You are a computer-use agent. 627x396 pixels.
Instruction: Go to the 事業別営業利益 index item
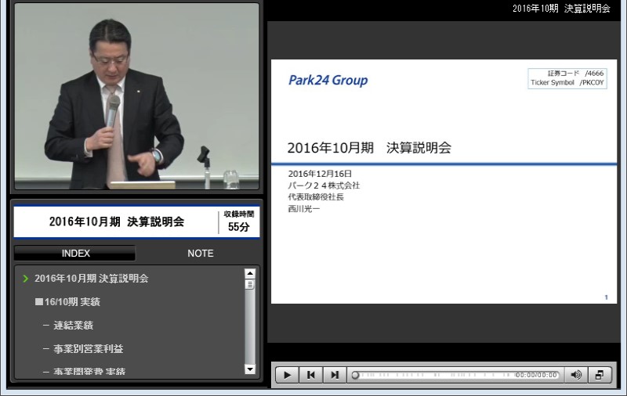point(88,349)
